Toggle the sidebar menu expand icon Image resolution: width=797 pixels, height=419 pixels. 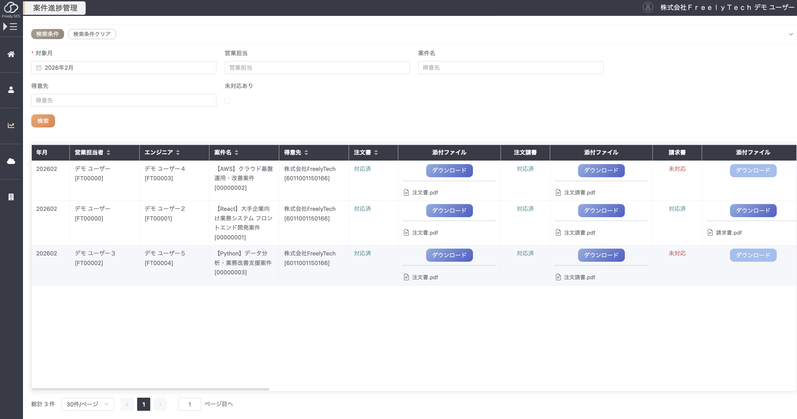[10, 27]
